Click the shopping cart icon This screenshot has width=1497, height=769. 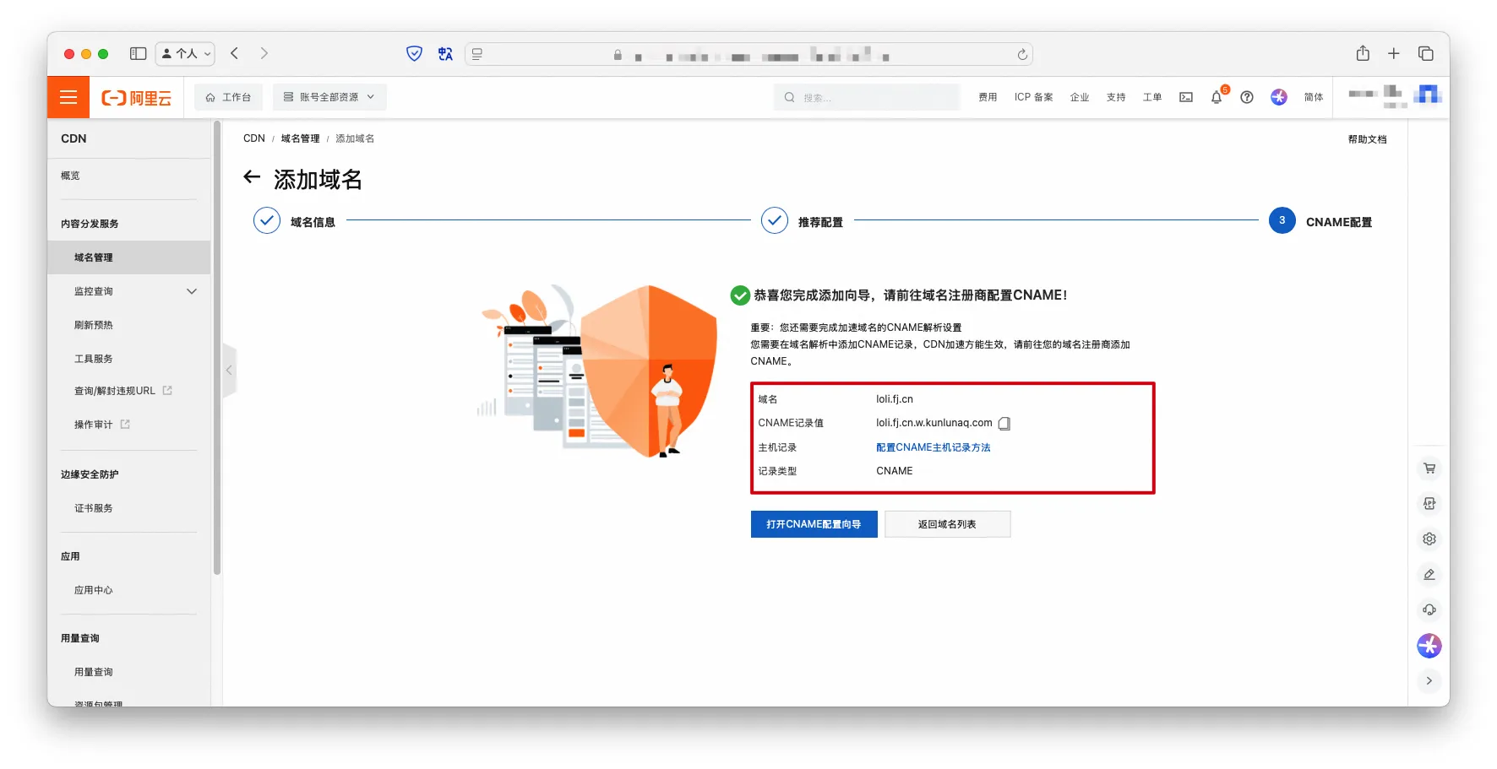(1429, 468)
